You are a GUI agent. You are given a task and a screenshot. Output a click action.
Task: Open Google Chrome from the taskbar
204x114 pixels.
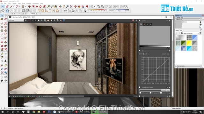click(x=33, y=112)
